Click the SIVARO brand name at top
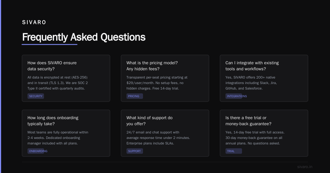Screen dimensions: 330x173 click(x=34, y=23)
